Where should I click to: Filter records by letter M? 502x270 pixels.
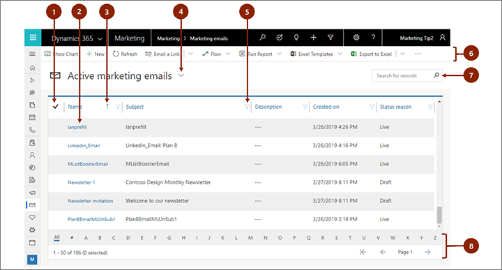250,238
